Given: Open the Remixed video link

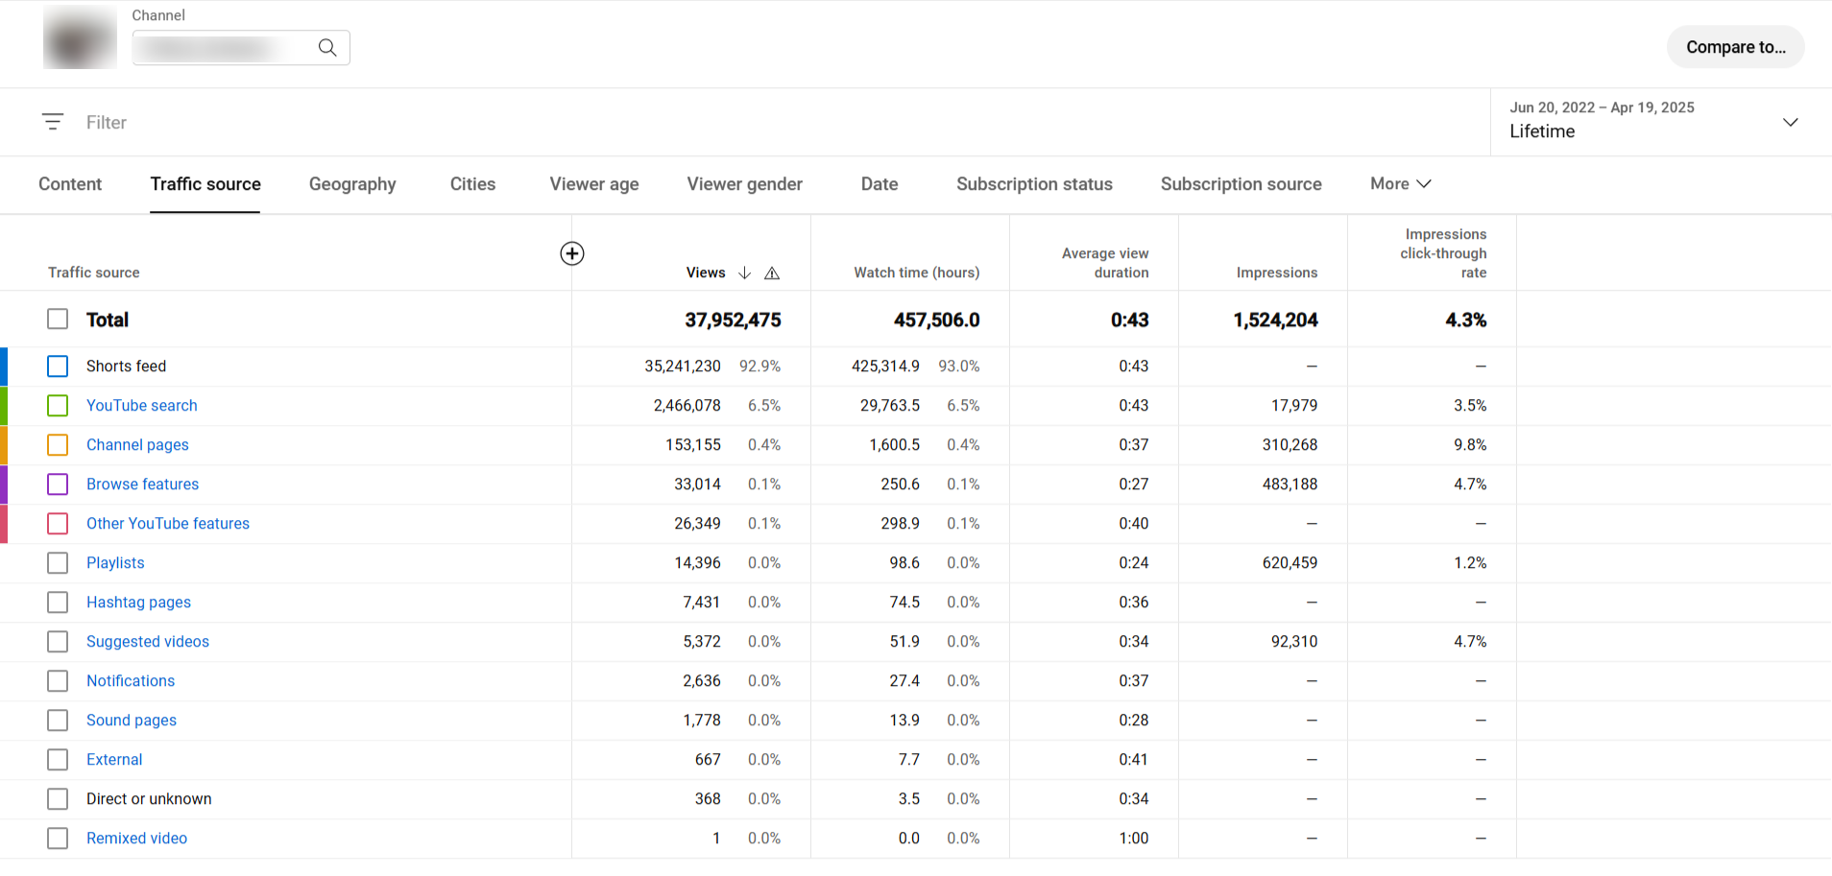Looking at the screenshot, I should (x=136, y=838).
